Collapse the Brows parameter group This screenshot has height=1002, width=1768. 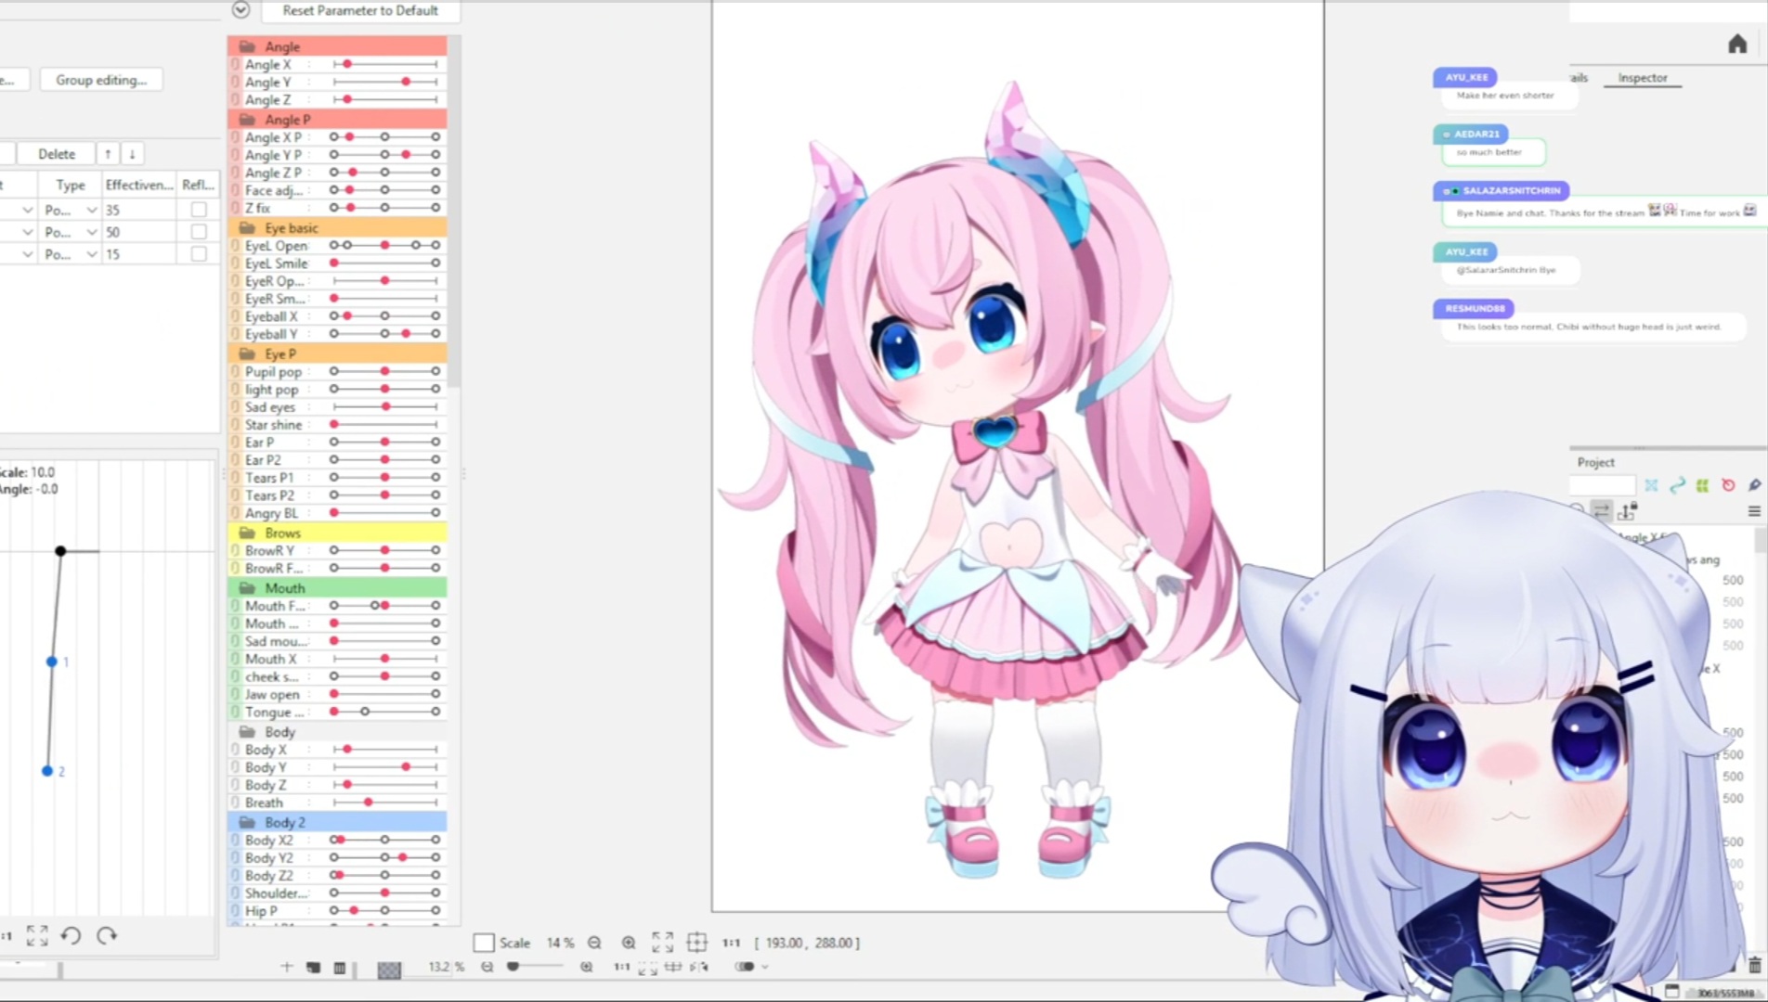(247, 533)
